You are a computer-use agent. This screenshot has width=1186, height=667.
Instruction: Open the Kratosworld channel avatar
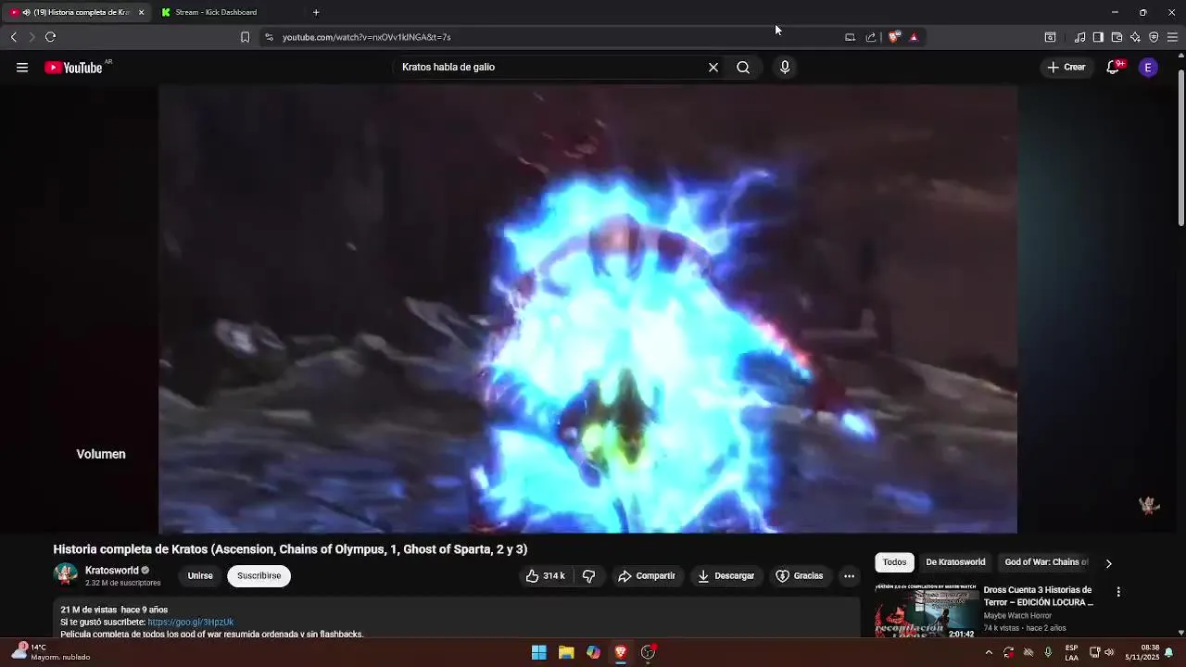tap(66, 575)
